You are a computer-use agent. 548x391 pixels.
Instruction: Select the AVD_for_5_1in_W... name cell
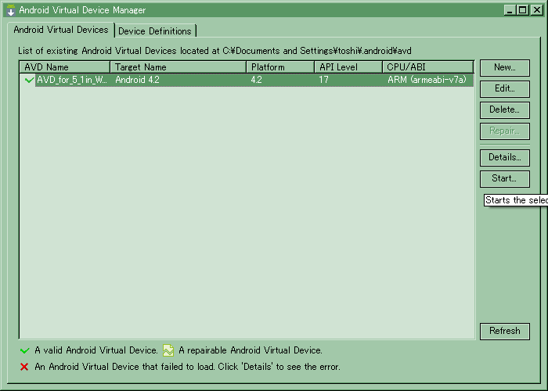click(72, 80)
